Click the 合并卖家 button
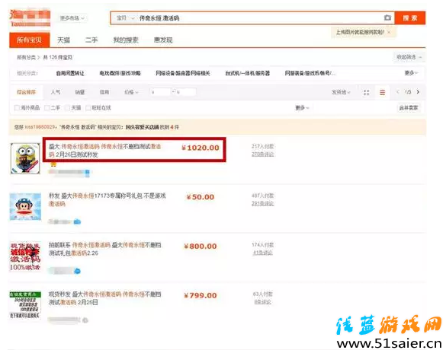 pyautogui.click(x=409, y=108)
